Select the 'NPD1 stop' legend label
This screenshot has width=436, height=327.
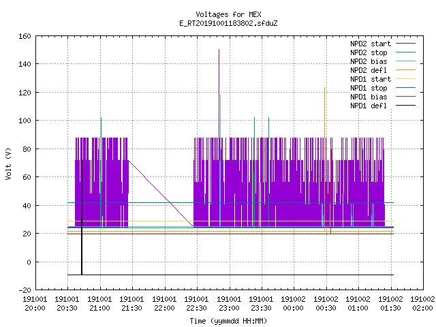coord(369,88)
